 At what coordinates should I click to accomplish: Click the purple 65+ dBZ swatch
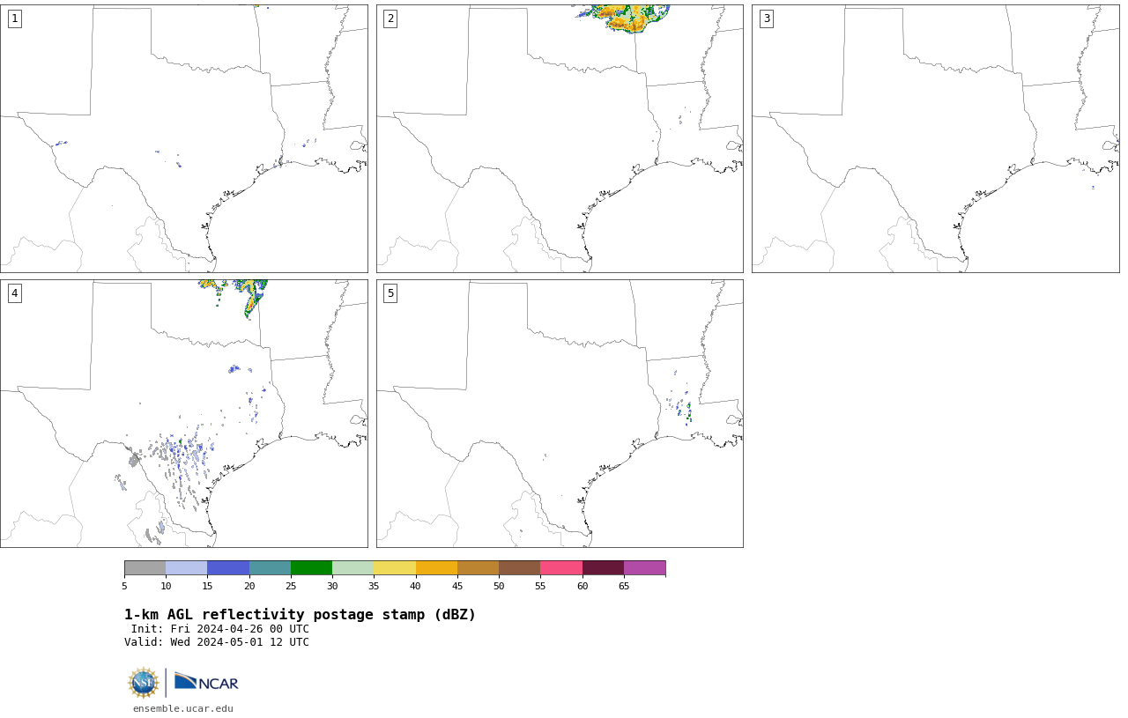tap(644, 567)
